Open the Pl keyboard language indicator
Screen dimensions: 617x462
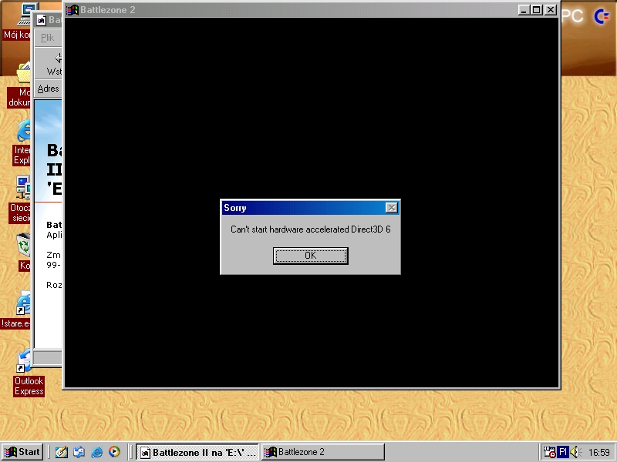pos(563,452)
